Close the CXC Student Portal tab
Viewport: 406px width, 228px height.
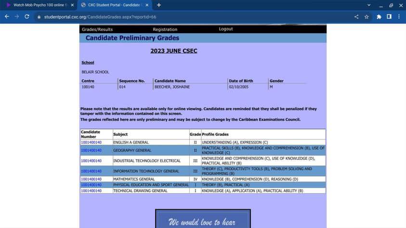click(147, 5)
